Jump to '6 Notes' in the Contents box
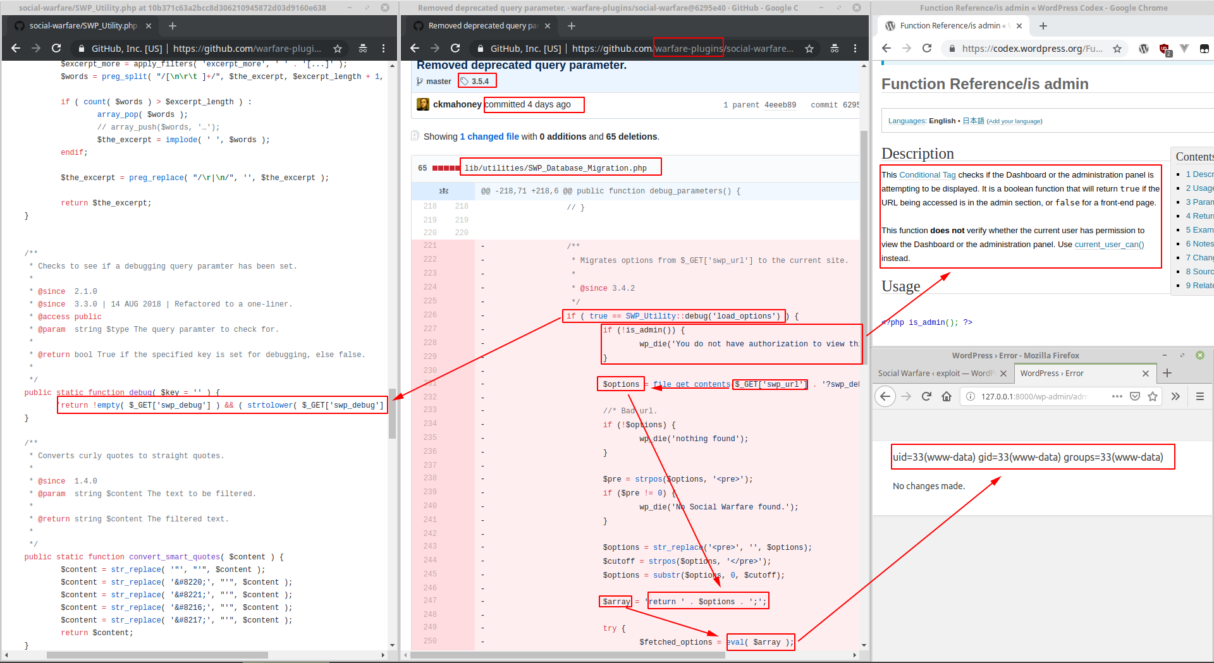The image size is (1214, 663). coord(1199,244)
